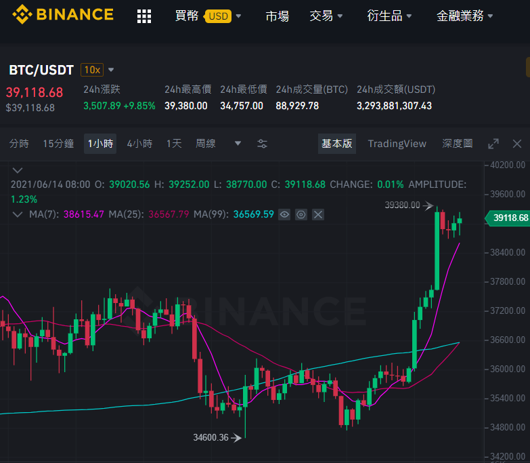Open the apps grid menu

144,16
